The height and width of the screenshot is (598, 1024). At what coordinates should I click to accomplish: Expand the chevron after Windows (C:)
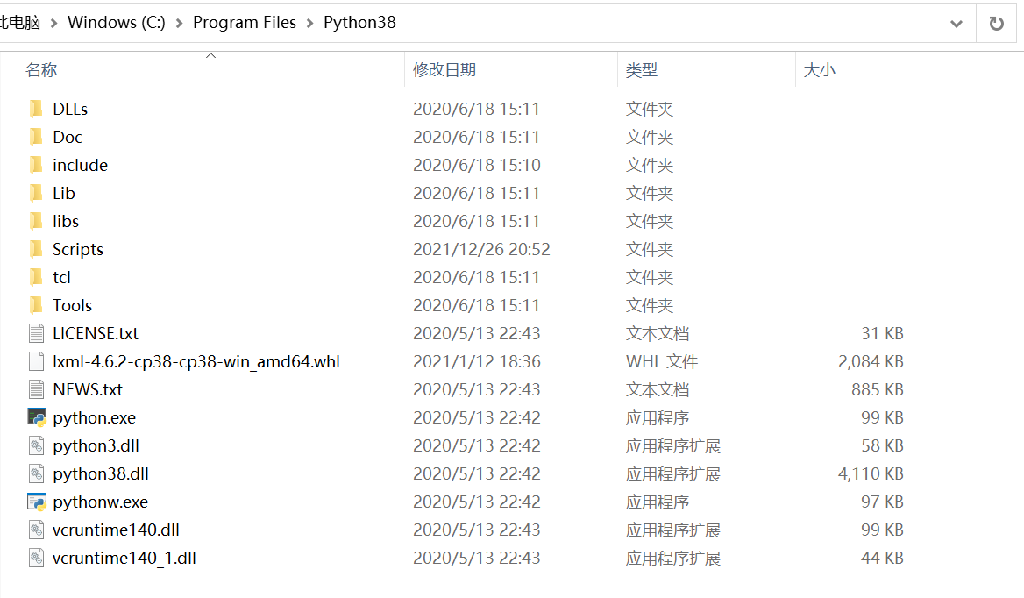tap(179, 24)
